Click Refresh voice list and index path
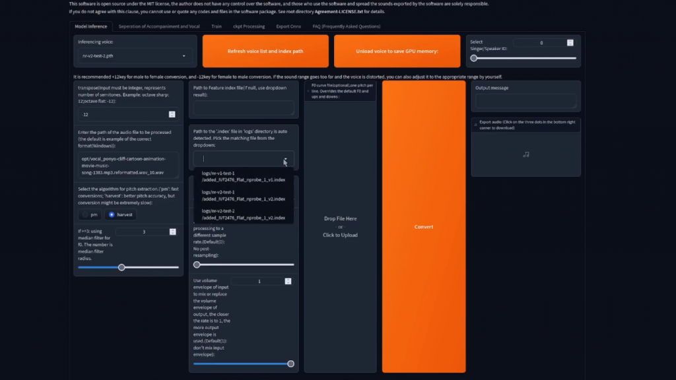Viewport: 676px width, 380px height. [265, 51]
